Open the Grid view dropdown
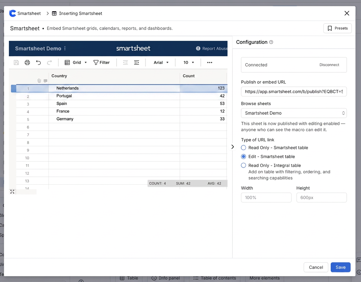The image size is (361, 282). (76, 62)
